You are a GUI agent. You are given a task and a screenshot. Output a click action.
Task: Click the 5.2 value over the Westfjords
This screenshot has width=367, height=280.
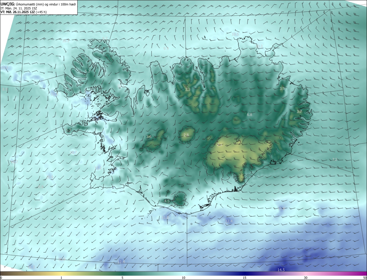87,71
